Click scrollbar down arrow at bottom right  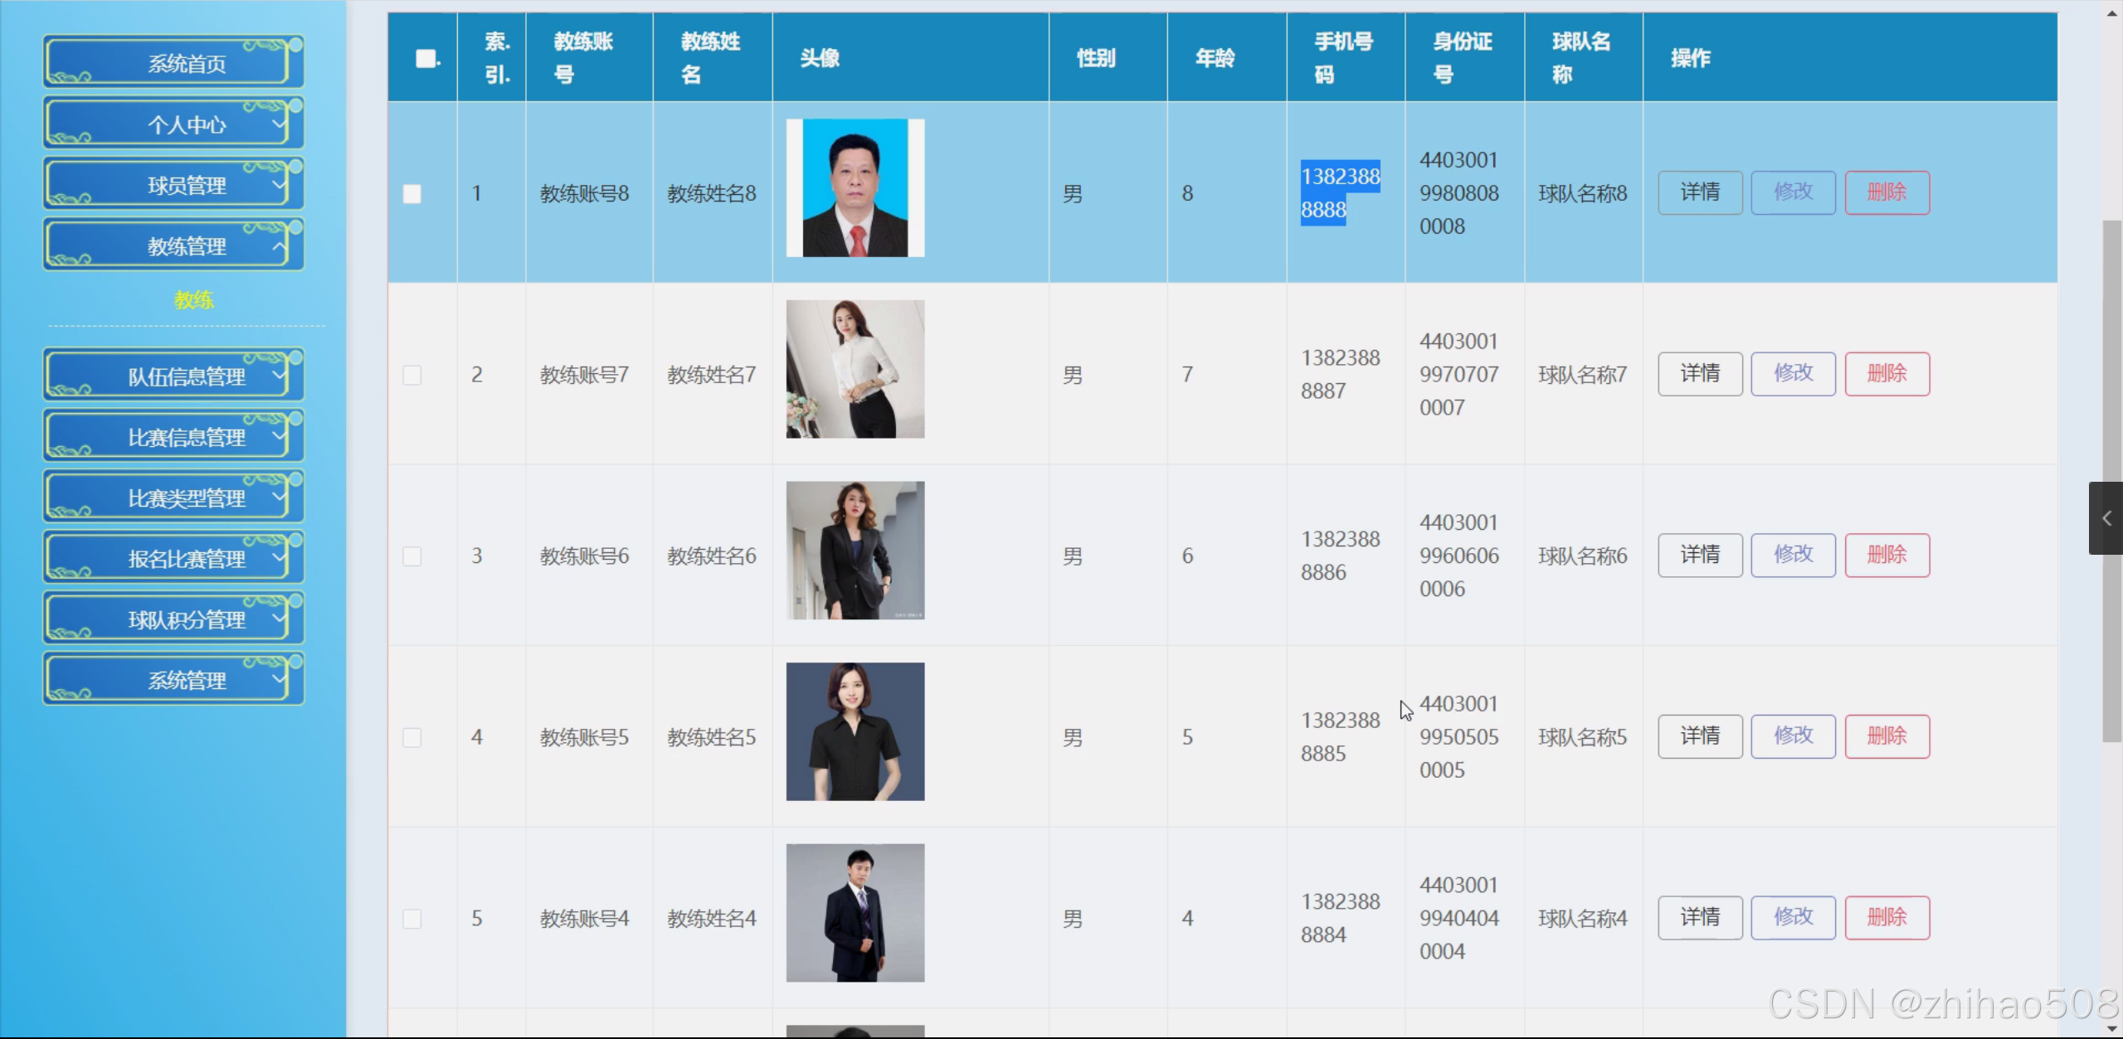point(2112,1028)
